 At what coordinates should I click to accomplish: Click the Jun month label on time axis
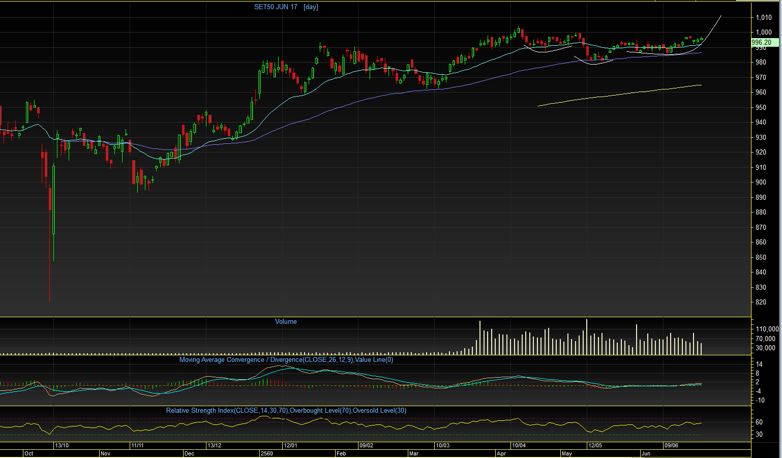click(x=646, y=453)
